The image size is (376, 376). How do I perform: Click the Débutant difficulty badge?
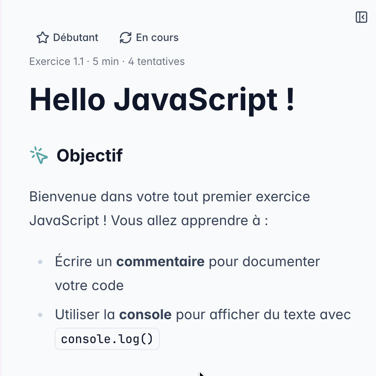tap(67, 38)
